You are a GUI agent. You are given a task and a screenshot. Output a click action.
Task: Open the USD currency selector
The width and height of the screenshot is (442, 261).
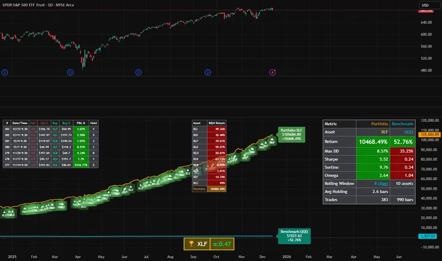tap(430, 5)
